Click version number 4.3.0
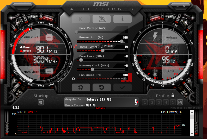The height and width of the screenshot is (139, 207). coord(16,108)
